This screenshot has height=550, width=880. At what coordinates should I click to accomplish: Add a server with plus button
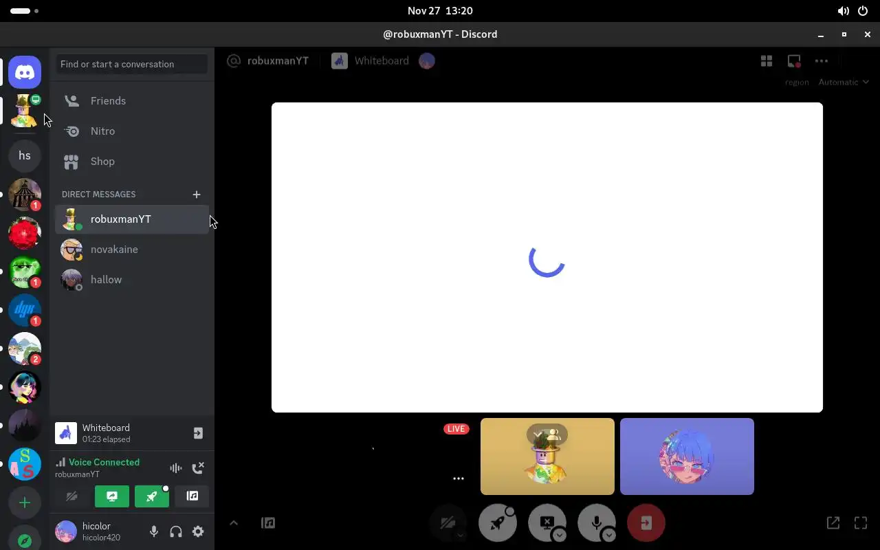25,503
